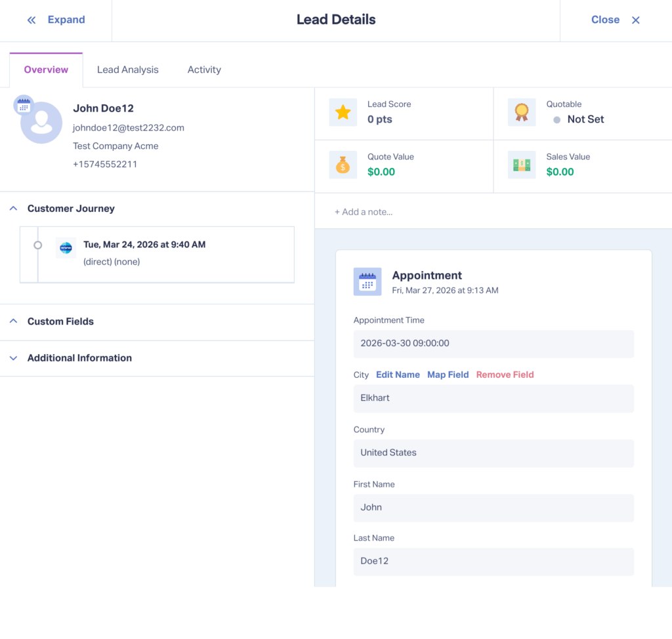Collapse the Customer Journey section
This screenshot has width=672, height=639.
click(13, 207)
